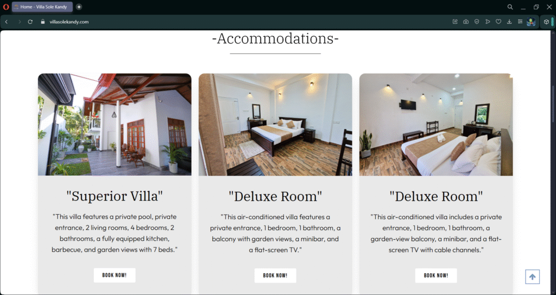
Task: Add page to bookmarks with heart icon
Action: tap(498, 22)
